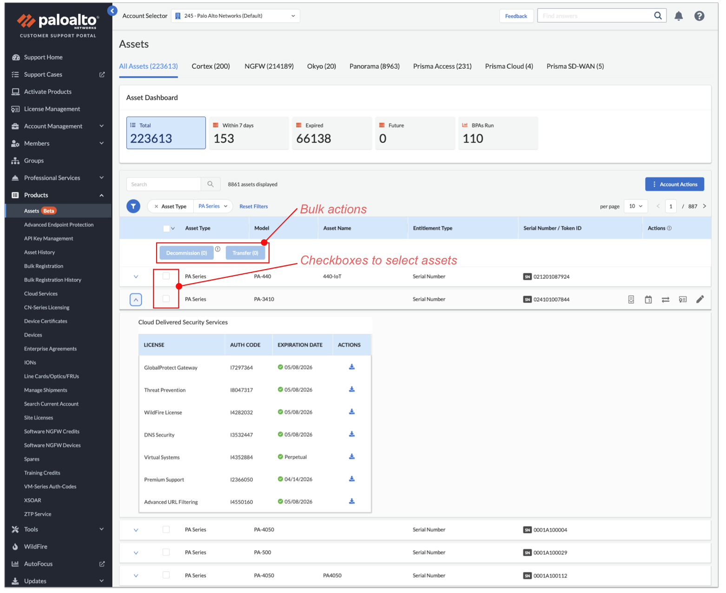Check the PA-3410 asset checkbox
The height and width of the screenshot is (593, 726).
166,299
